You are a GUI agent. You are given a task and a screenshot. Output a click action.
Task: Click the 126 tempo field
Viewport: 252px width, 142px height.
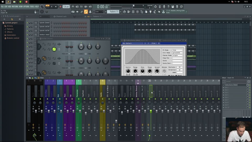tap(66, 7)
